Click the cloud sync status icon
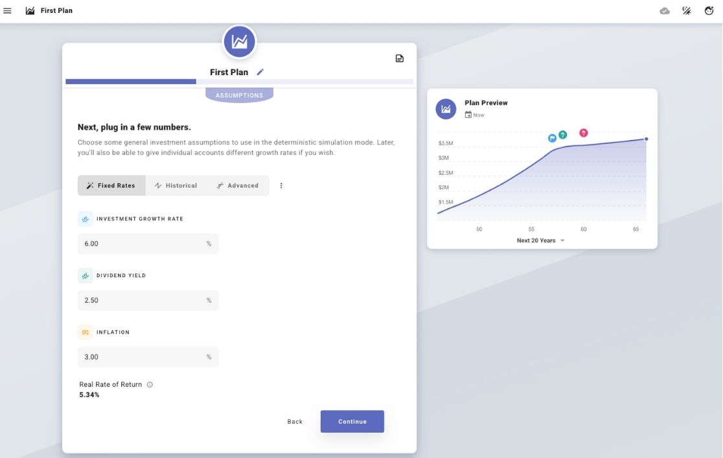Viewport: 723px width, 458px height. pyautogui.click(x=665, y=11)
